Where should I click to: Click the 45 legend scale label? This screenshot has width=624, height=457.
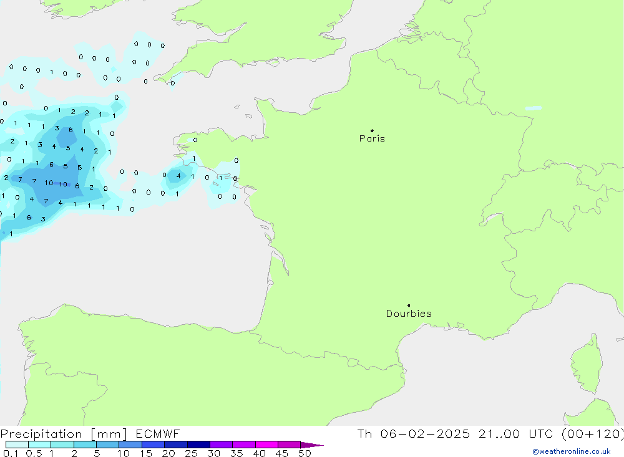click(x=282, y=453)
